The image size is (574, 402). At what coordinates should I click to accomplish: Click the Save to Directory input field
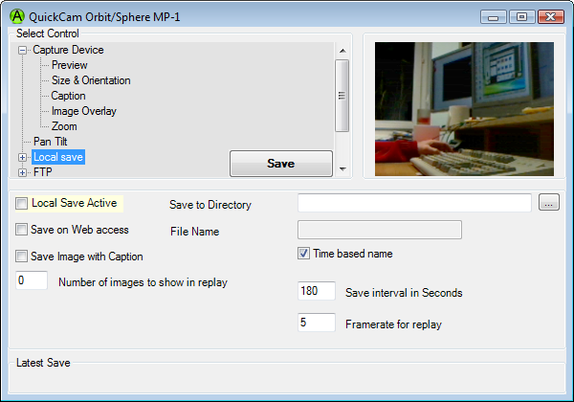click(414, 203)
